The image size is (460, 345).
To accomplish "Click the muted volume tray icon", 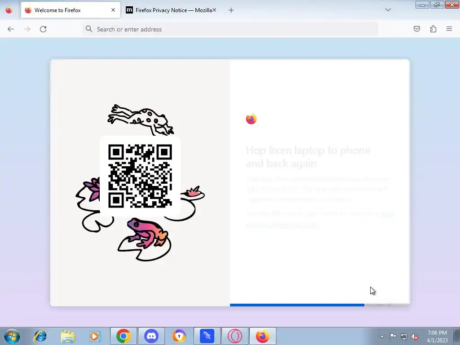I will click(415, 336).
